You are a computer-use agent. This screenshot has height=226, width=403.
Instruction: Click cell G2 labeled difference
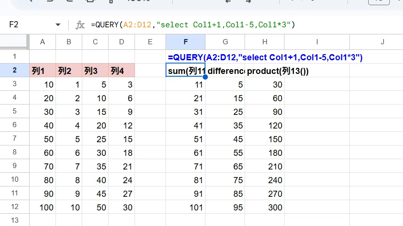[225, 70]
